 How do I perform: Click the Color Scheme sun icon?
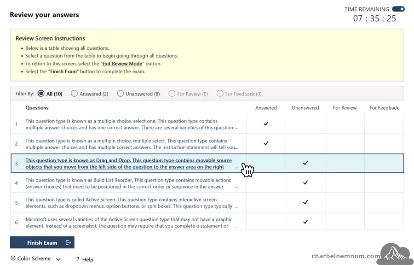tap(13, 259)
